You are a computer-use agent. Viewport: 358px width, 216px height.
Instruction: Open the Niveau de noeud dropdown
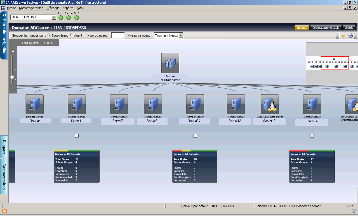(181, 35)
